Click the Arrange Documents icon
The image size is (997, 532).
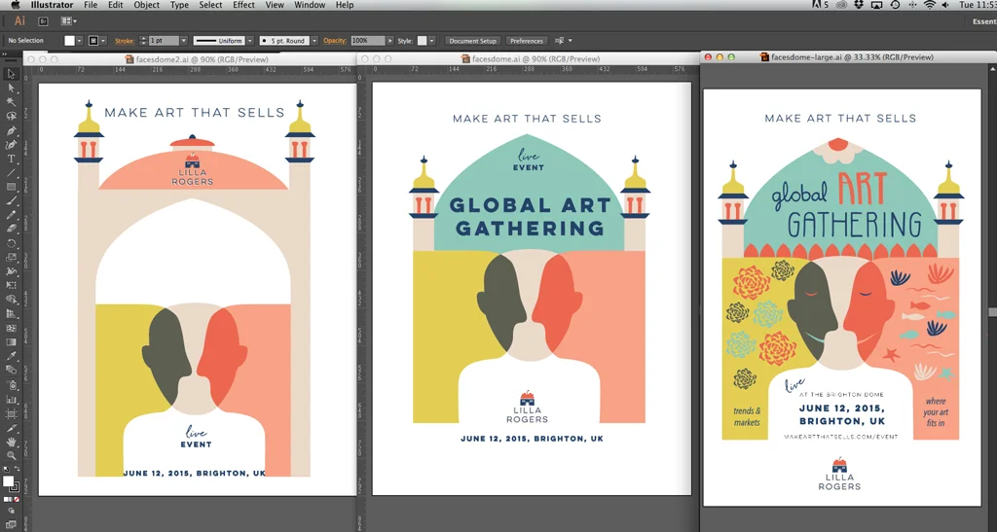click(65, 21)
